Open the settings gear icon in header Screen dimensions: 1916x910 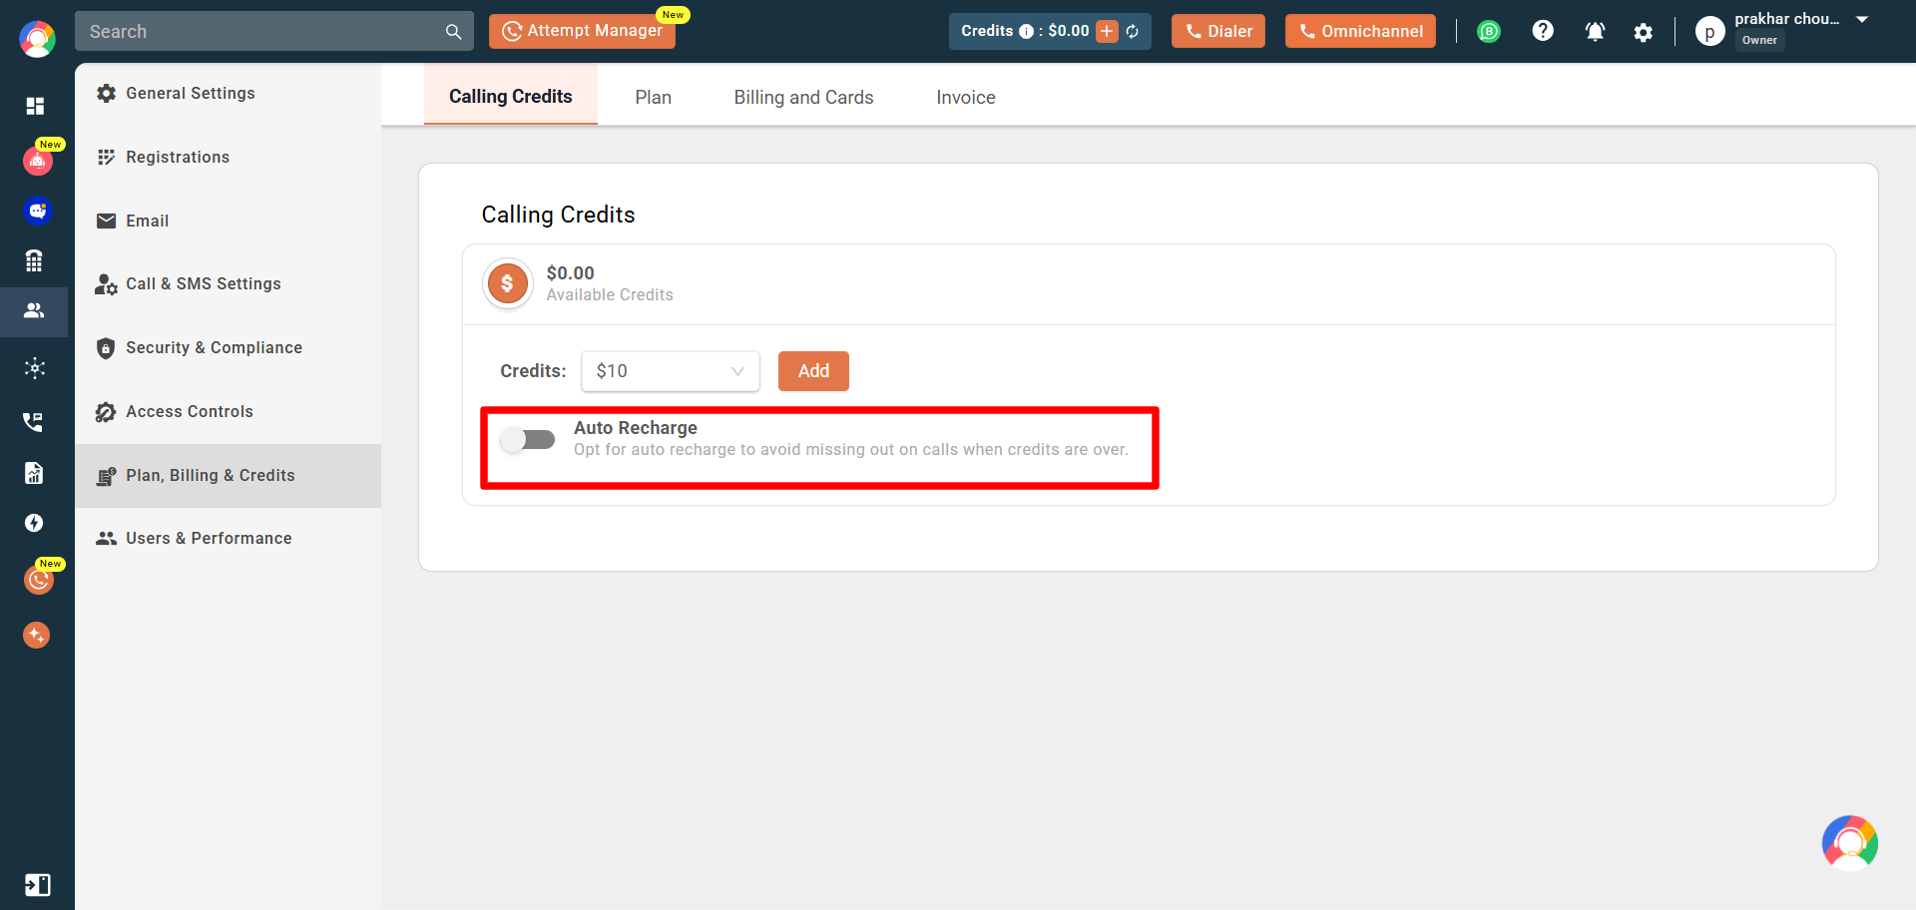1644,32
